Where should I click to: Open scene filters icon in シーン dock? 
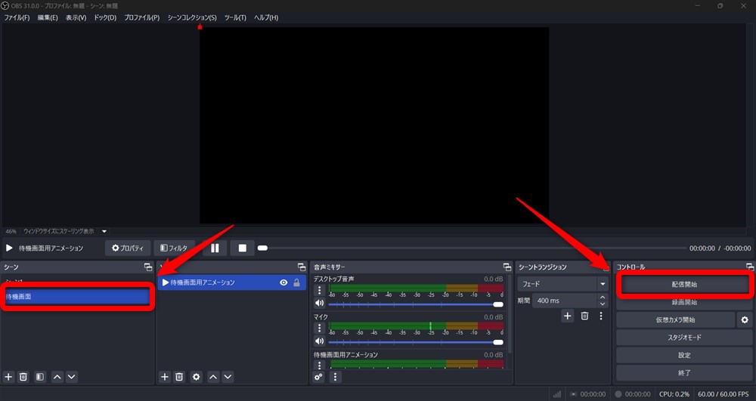point(40,376)
